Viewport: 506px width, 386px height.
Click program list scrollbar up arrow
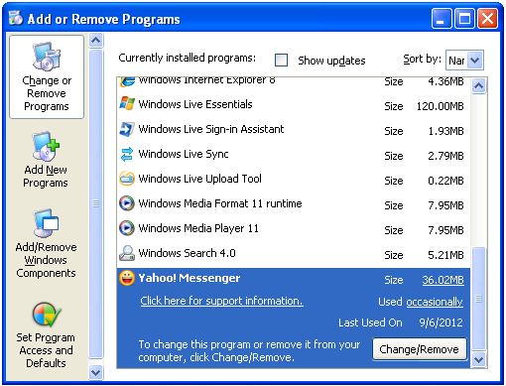(478, 86)
